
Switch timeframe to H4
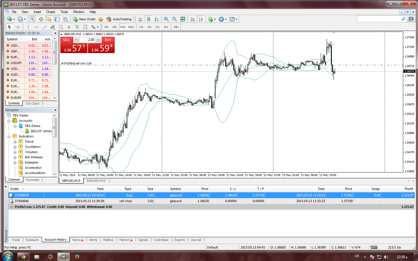[x=149, y=27]
